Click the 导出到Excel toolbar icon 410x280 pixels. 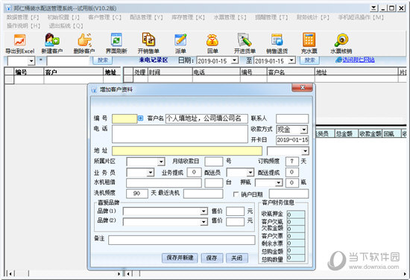click(20, 43)
